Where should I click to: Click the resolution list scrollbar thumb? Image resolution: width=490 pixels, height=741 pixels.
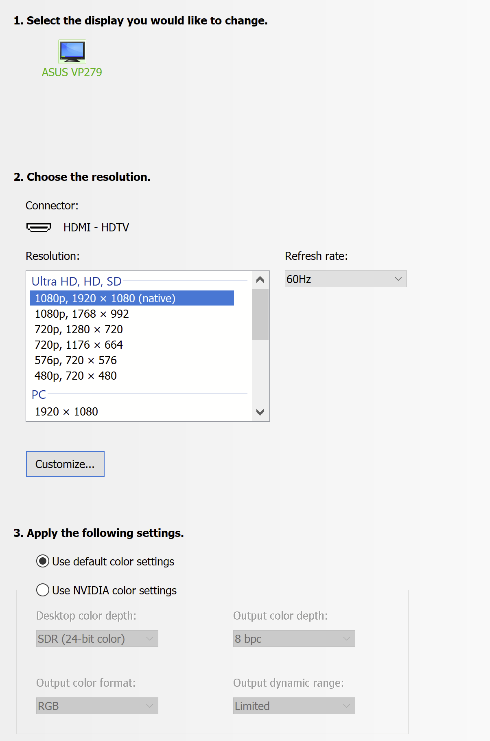260,314
